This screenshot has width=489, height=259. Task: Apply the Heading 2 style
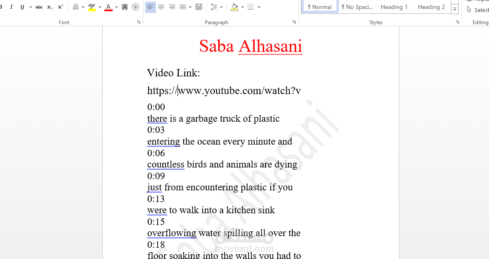[x=431, y=7]
